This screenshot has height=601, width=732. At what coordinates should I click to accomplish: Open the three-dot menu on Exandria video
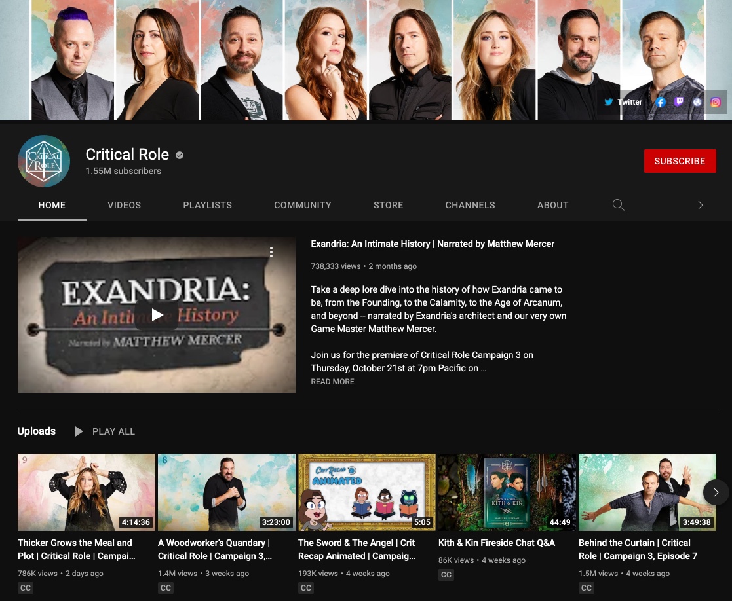click(x=271, y=252)
